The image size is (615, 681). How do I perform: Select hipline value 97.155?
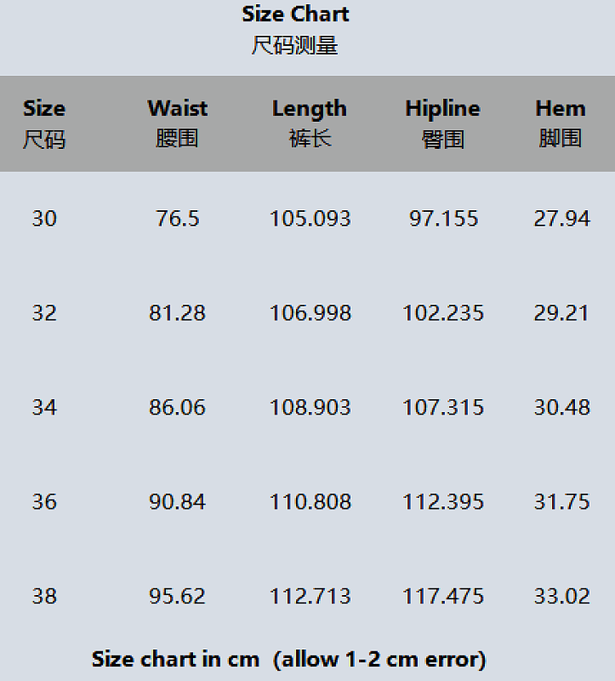coord(443,219)
